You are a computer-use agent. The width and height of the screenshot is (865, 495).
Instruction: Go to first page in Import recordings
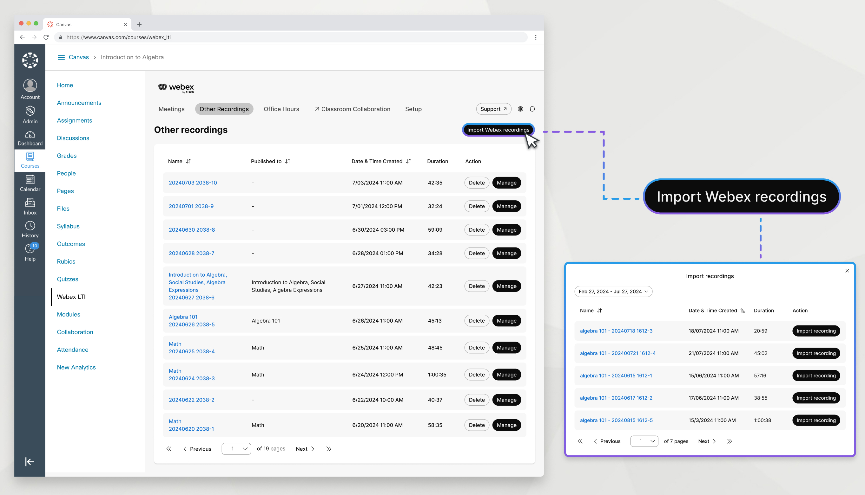580,441
